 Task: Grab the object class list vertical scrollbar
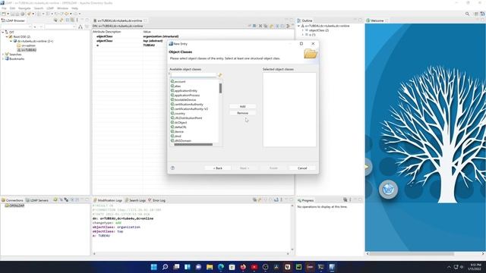click(220, 88)
